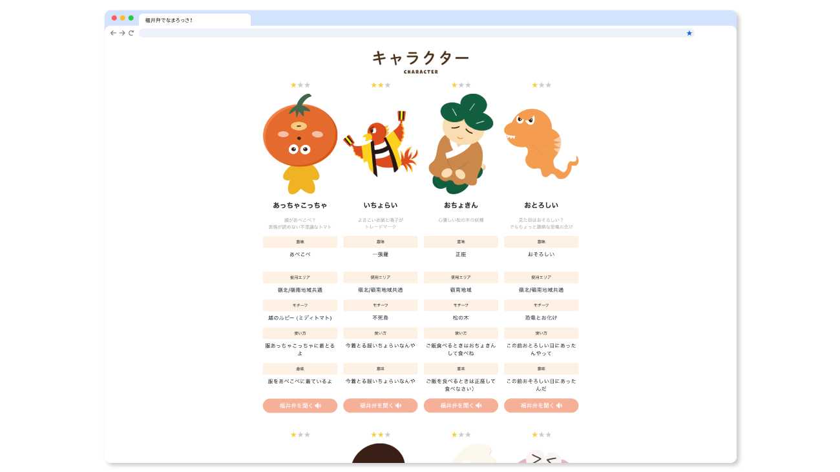Select the 福井弁でなまろっさ browser tab

[x=194, y=20]
